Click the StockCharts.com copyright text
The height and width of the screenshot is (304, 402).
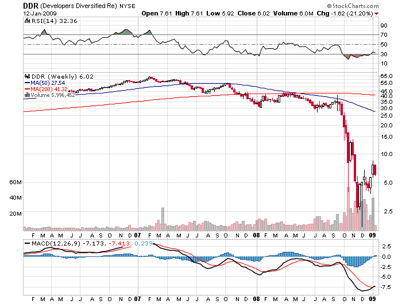coord(353,6)
